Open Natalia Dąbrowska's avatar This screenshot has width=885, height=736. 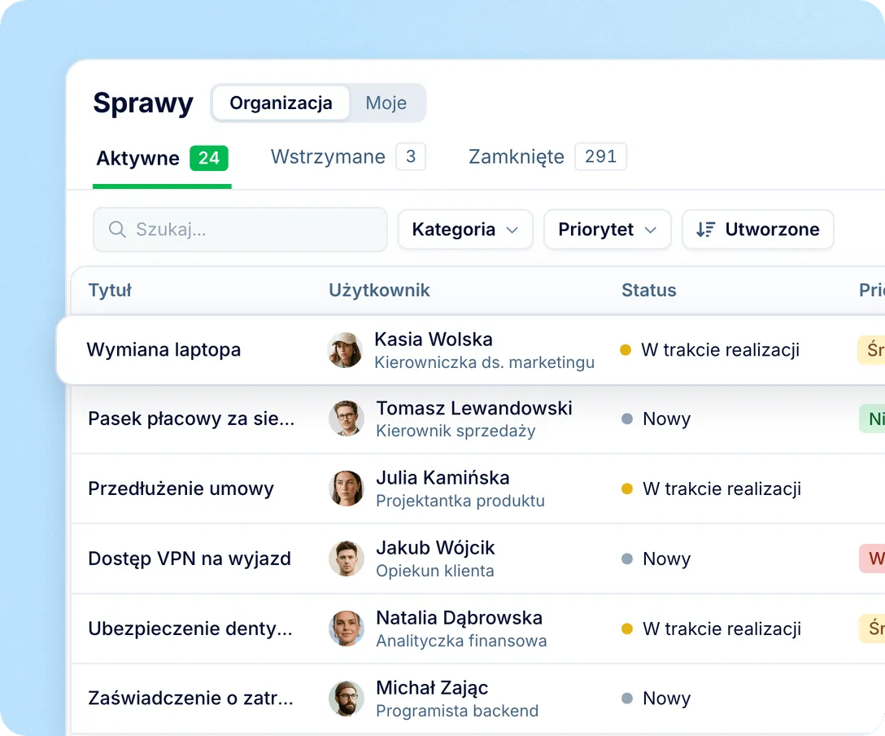[x=346, y=628]
